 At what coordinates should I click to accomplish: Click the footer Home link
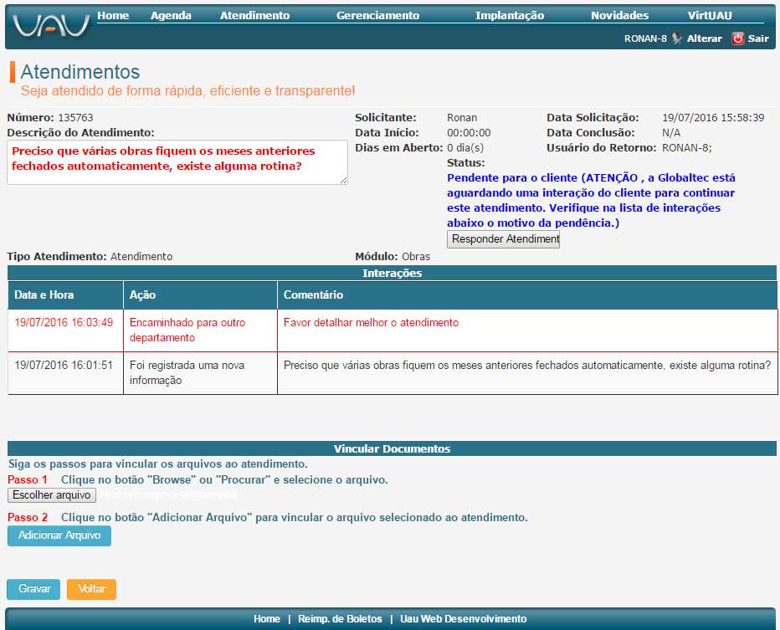pyautogui.click(x=267, y=619)
